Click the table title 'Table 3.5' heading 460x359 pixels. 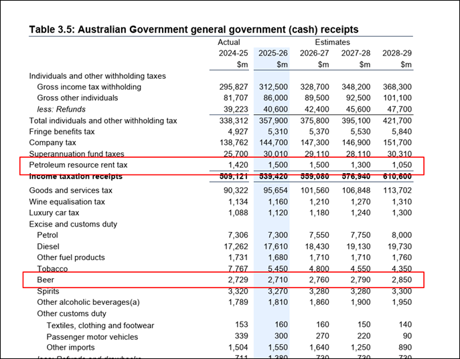point(194,29)
